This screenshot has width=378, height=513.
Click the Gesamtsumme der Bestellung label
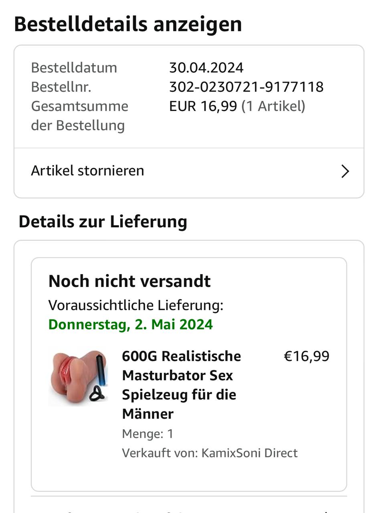point(79,116)
